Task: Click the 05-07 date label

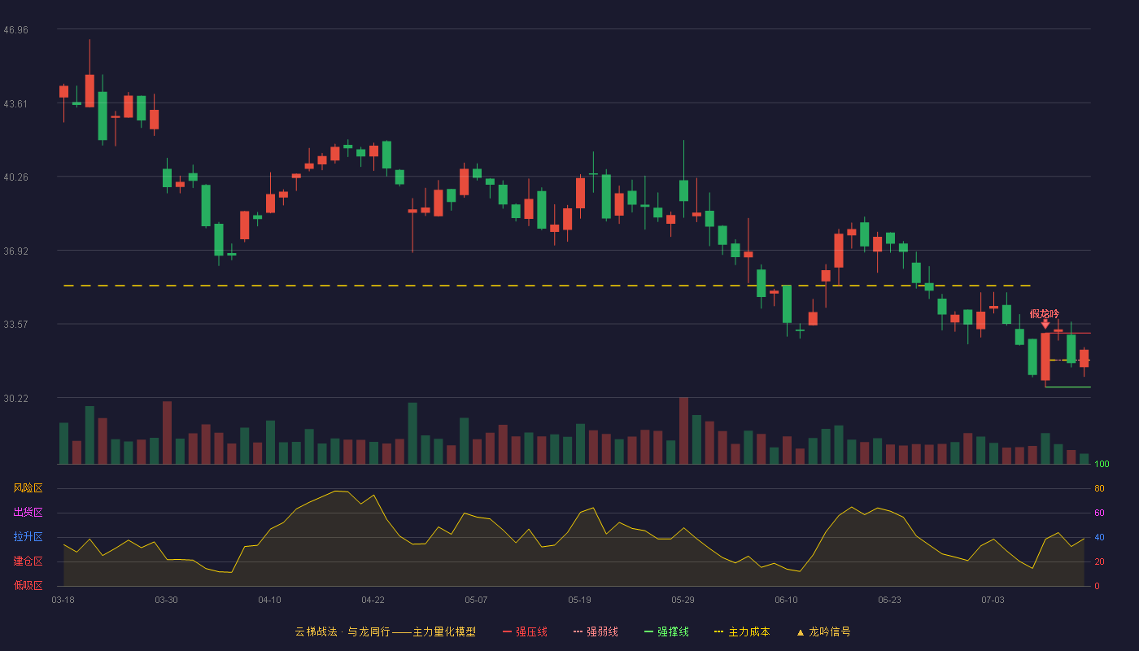Action: coord(476,600)
